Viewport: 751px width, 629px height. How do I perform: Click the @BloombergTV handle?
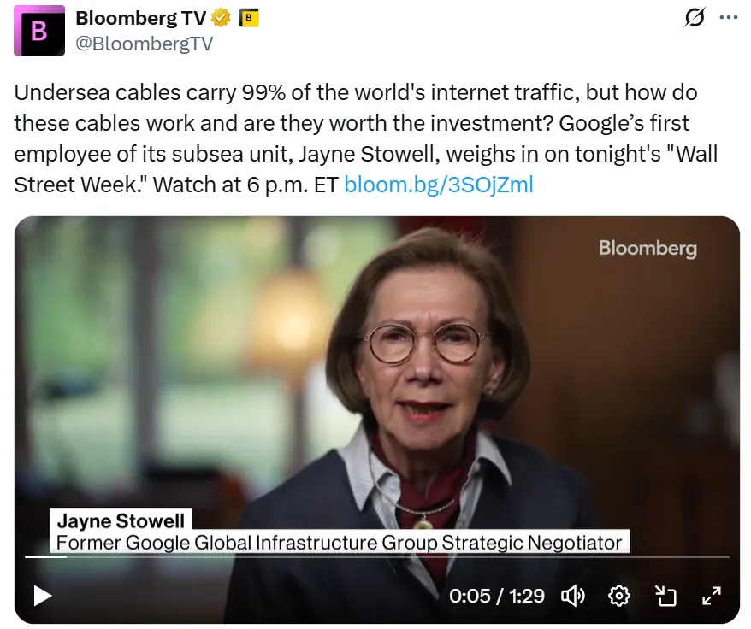(x=144, y=43)
